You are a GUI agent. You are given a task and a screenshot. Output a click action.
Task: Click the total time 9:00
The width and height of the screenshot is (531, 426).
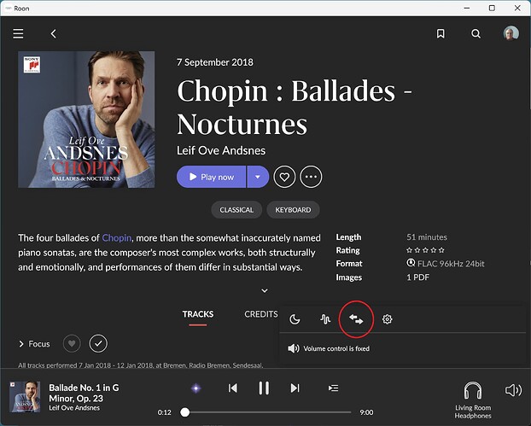366,412
